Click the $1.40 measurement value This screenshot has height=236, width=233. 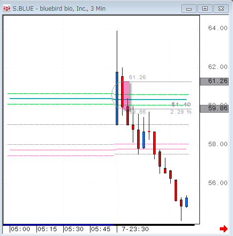pos(181,104)
